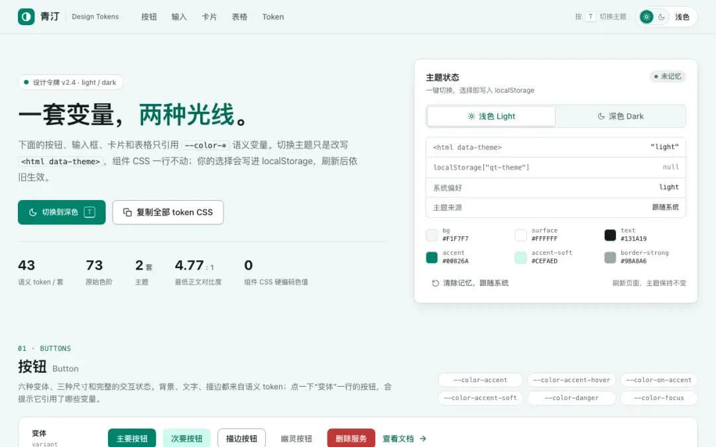
Task: Click the T key hint in header
Action: 591,17
